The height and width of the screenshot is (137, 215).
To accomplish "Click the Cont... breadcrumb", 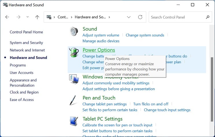I will click(63, 17).
